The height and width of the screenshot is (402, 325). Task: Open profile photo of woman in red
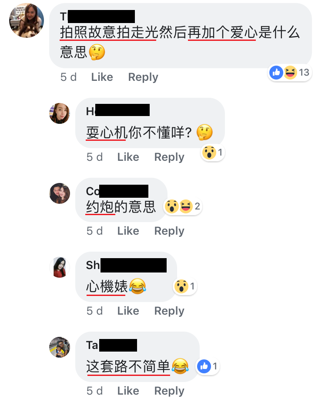pyautogui.click(x=60, y=267)
